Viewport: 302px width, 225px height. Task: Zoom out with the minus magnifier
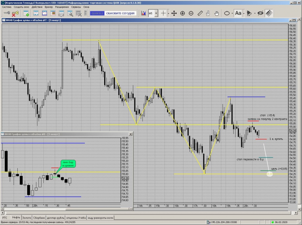coord(191,13)
